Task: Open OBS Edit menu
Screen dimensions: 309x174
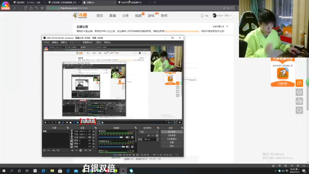Action: [55, 43]
